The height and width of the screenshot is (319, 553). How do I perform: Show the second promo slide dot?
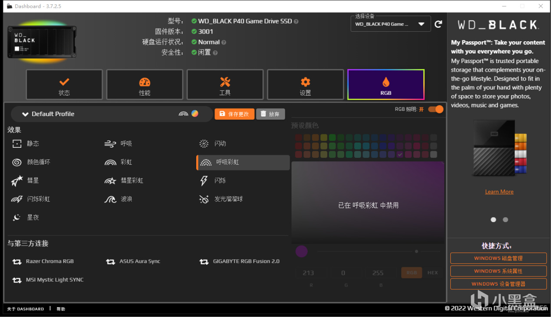(505, 220)
